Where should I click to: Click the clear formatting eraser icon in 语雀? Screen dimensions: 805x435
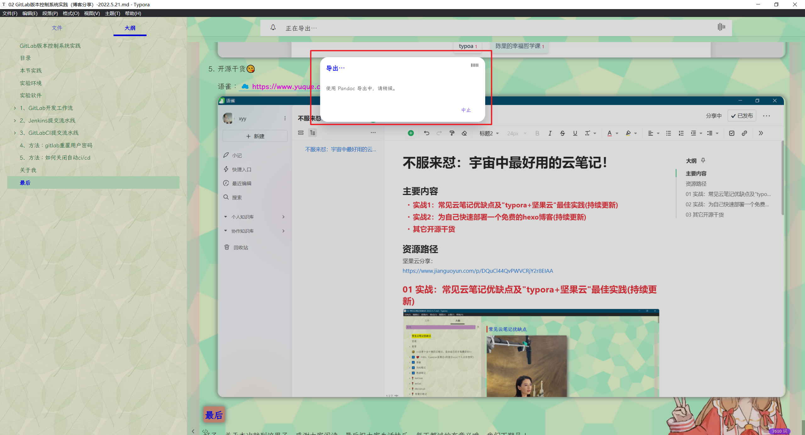(x=464, y=133)
